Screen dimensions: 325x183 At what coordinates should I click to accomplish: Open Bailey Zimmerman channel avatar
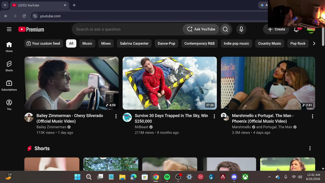tap(29, 117)
